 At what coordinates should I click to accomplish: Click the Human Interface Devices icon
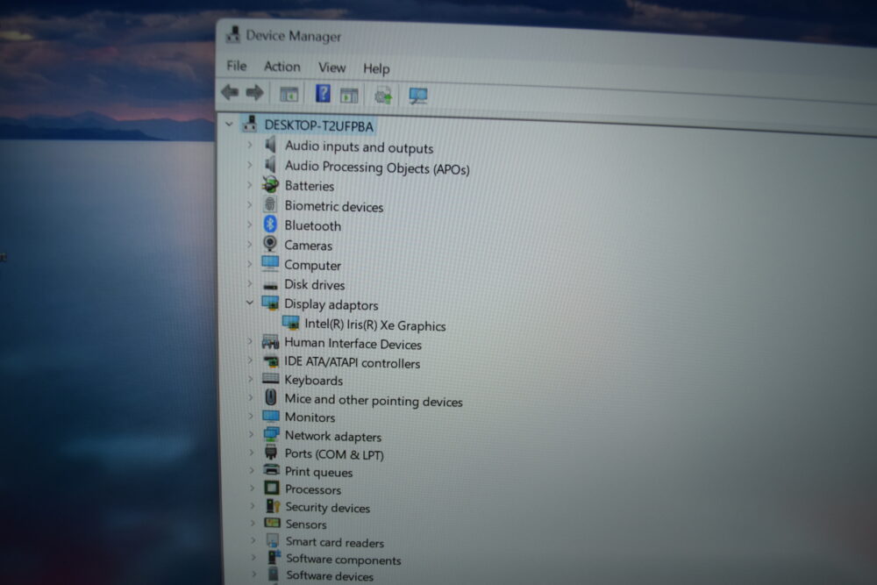271,342
